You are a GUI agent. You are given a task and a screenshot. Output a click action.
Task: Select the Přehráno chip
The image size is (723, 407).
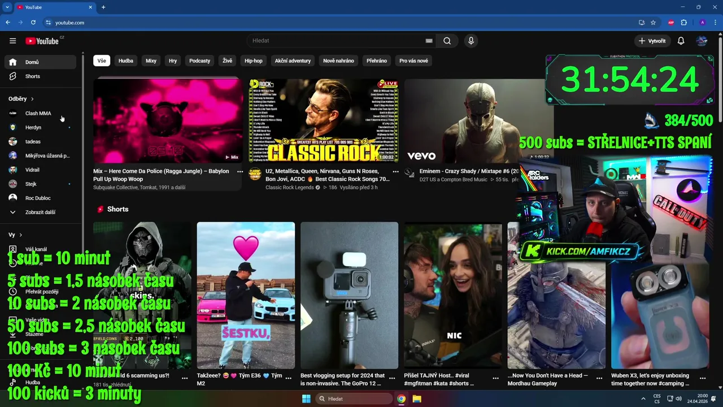377,60
